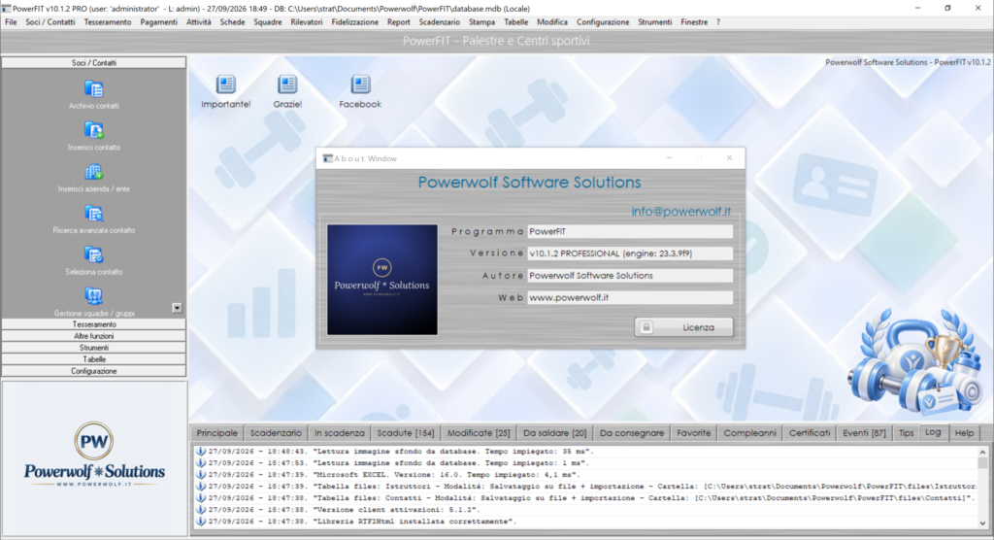Open the Facebook desktop shortcut icon
Image resolution: width=994 pixels, height=540 pixels.
pyautogui.click(x=360, y=84)
